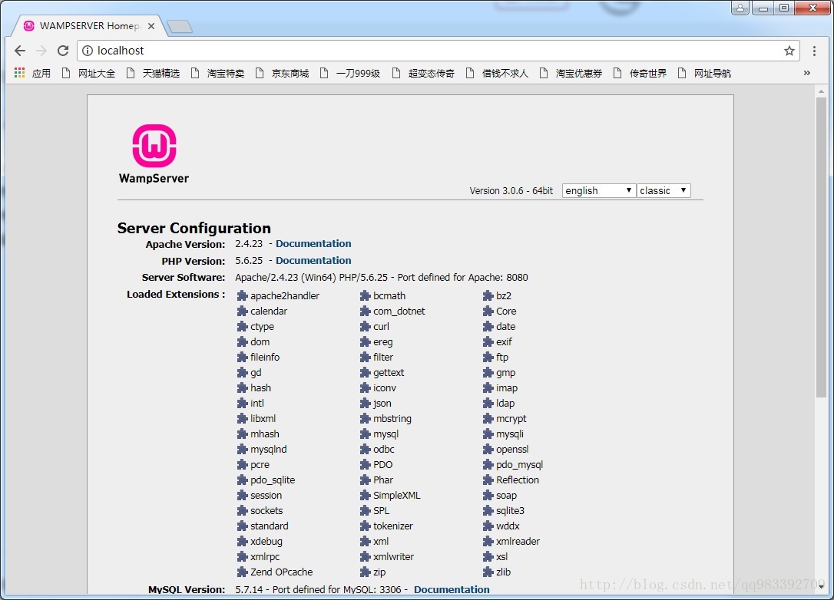Open PHP Version Documentation link
This screenshot has height=600, width=834.
[x=313, y=260]
